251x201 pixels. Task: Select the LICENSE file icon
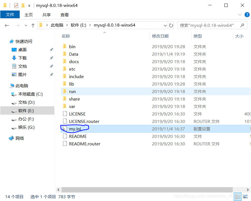click(x=65, y=114)
